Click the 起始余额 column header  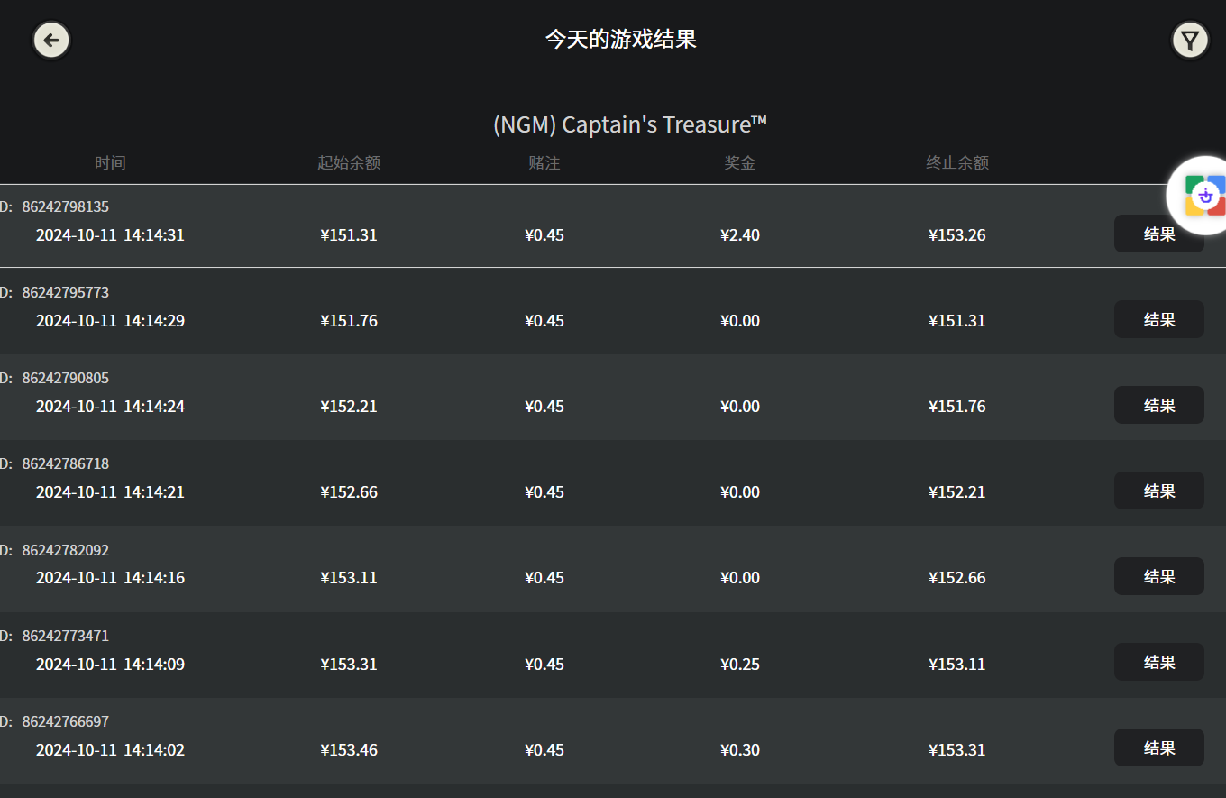[349, 163]
